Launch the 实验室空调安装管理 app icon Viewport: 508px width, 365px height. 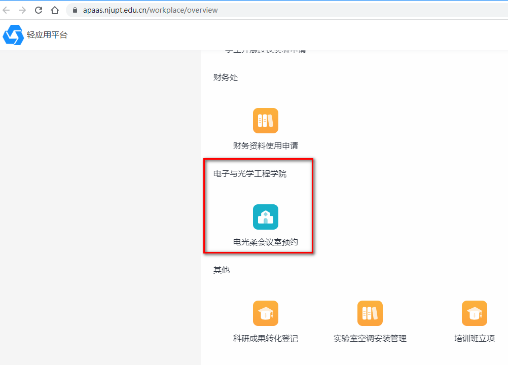[x=370, y=313]
